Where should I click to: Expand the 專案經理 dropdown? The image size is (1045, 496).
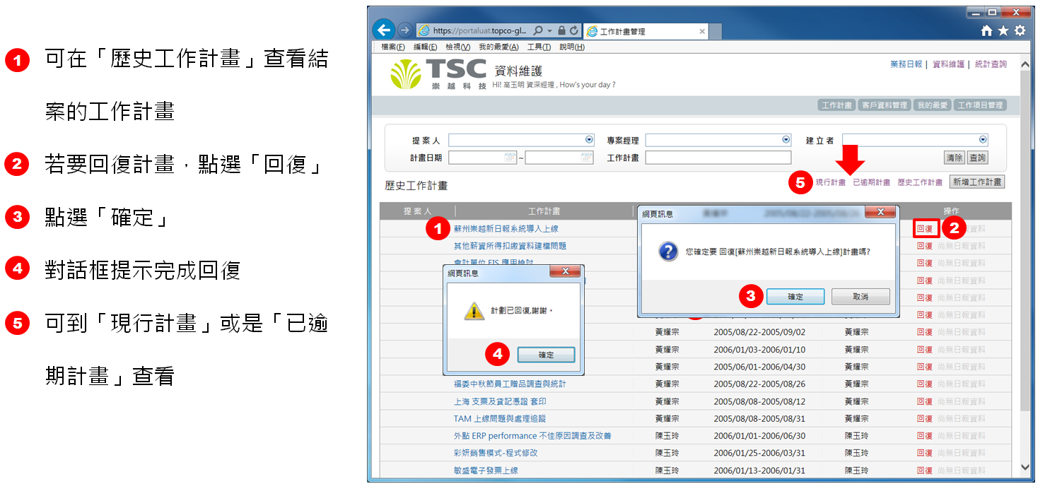(x=786, y=140)
